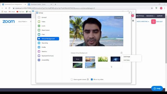Image resolution: width=167 pixels, height=94 pixels.
Task: Select None as virtual background
Action: 77,59
